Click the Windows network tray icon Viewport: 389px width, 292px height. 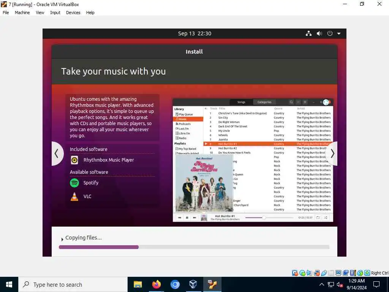coord(331,284)
